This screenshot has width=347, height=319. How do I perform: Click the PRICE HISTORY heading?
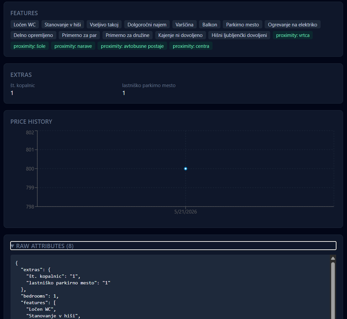[31, 121]
